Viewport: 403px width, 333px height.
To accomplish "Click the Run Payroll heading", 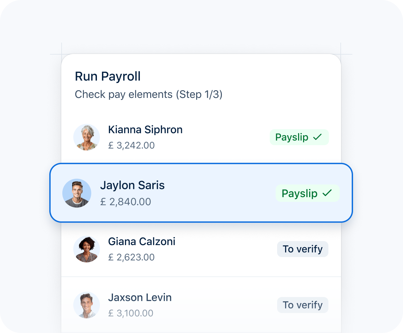I will [x=108, y=77].
